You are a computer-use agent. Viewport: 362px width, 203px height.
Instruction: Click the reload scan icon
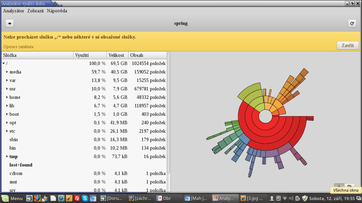pos(352,24)
